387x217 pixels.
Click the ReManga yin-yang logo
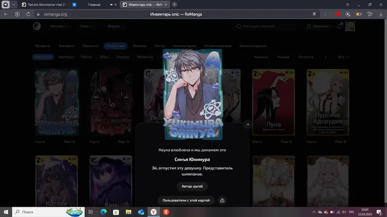coord(37,26)
